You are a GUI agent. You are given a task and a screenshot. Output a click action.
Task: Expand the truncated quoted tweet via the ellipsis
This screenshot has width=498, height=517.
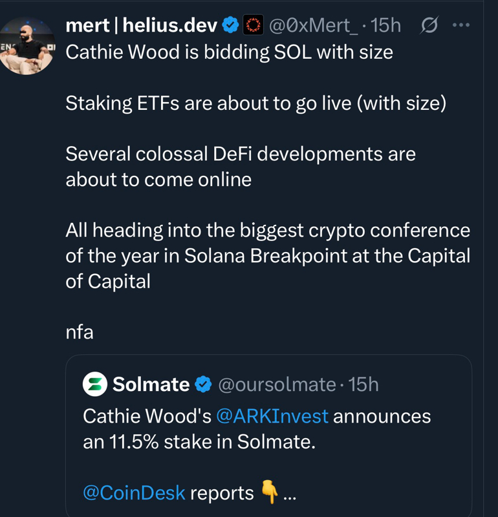[290, 494]
